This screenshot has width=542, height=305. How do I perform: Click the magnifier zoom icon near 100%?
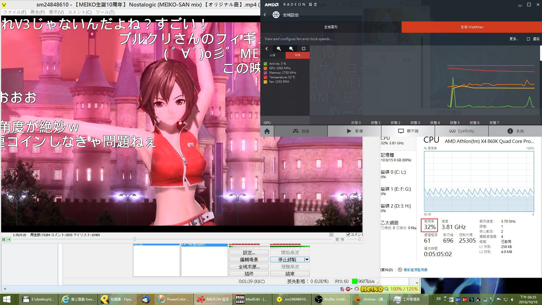(x=386, y=289)
